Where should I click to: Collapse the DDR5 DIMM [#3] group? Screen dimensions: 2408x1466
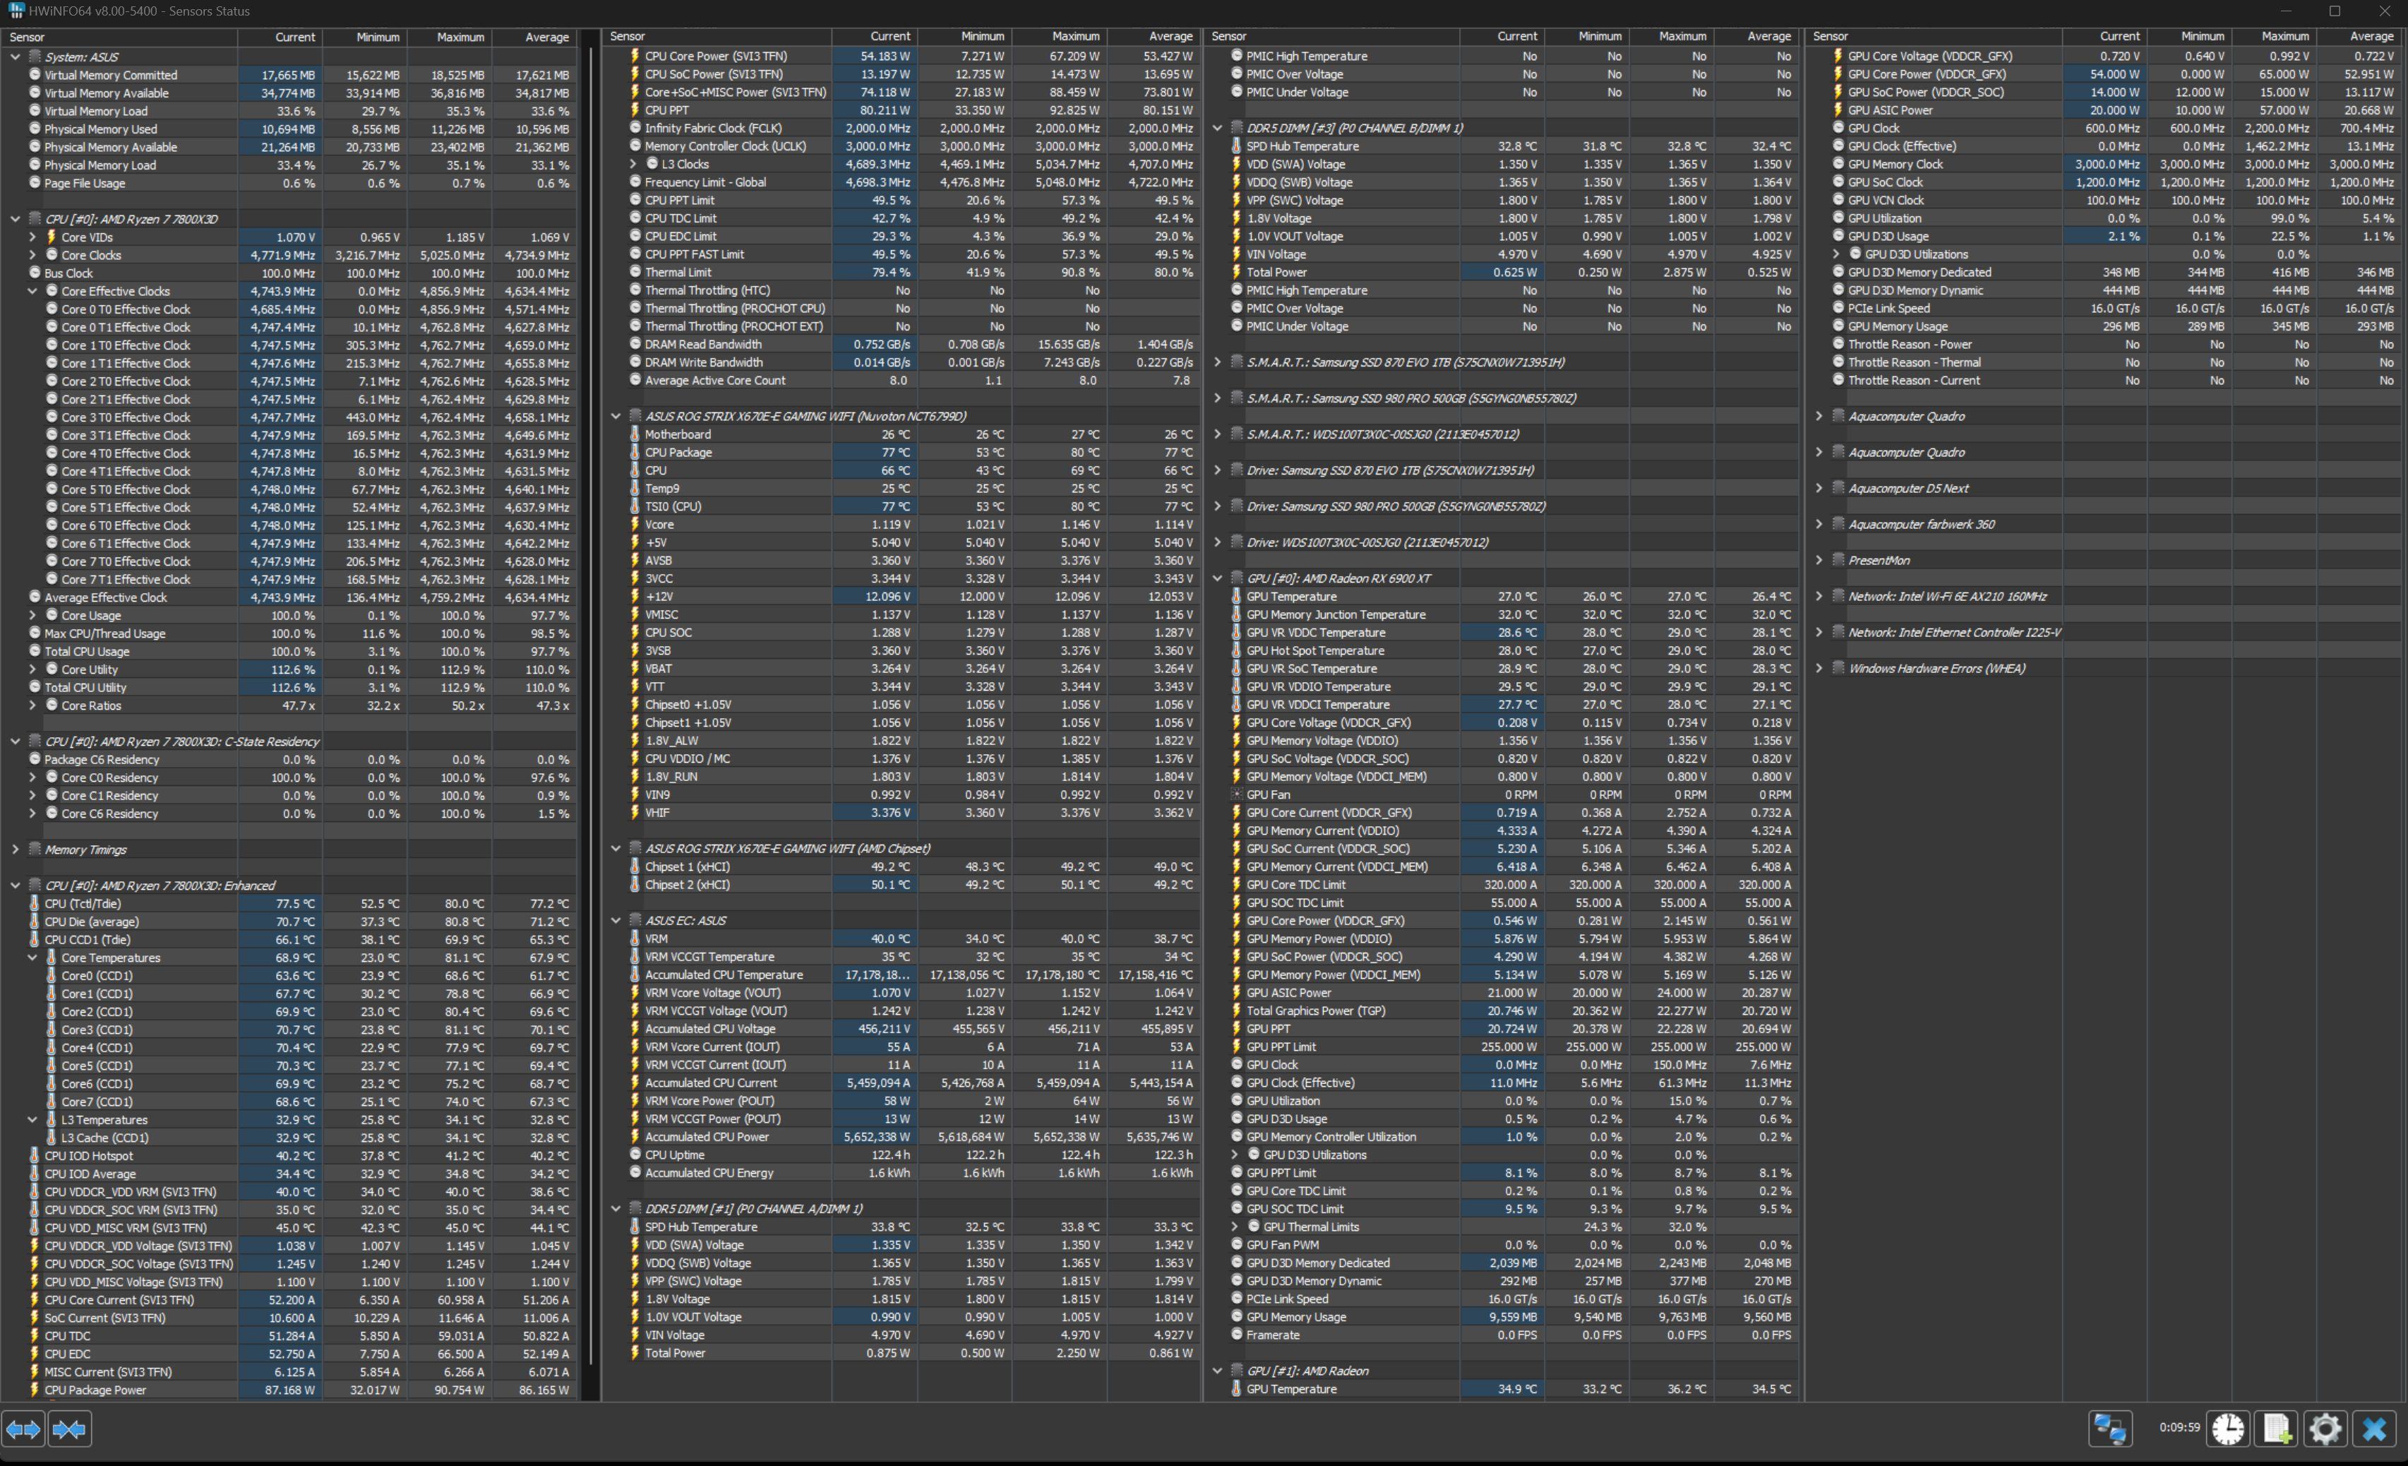(1218, 128)
